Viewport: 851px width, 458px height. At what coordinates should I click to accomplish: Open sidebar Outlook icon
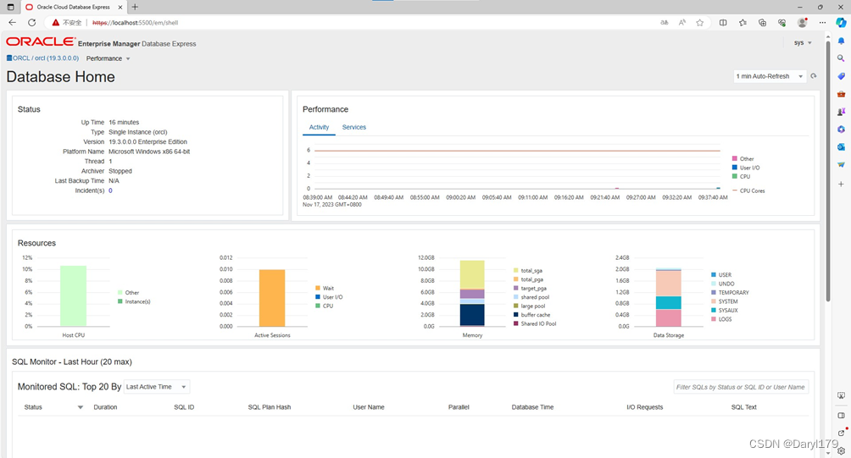[841, 147]
